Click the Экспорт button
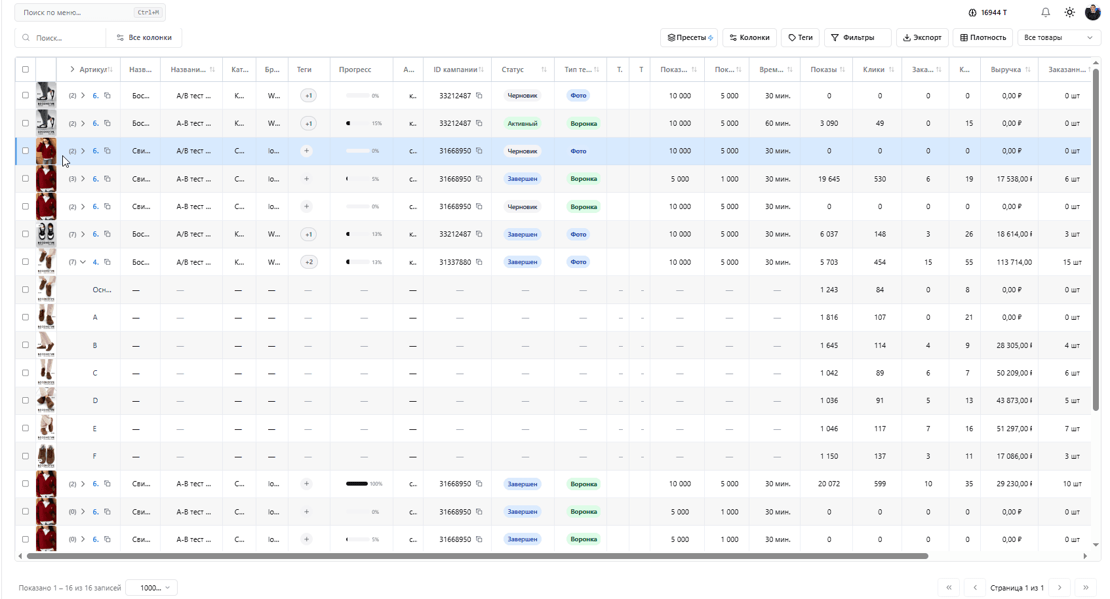Screen dimensions: 1110x599 pos(922,37)
